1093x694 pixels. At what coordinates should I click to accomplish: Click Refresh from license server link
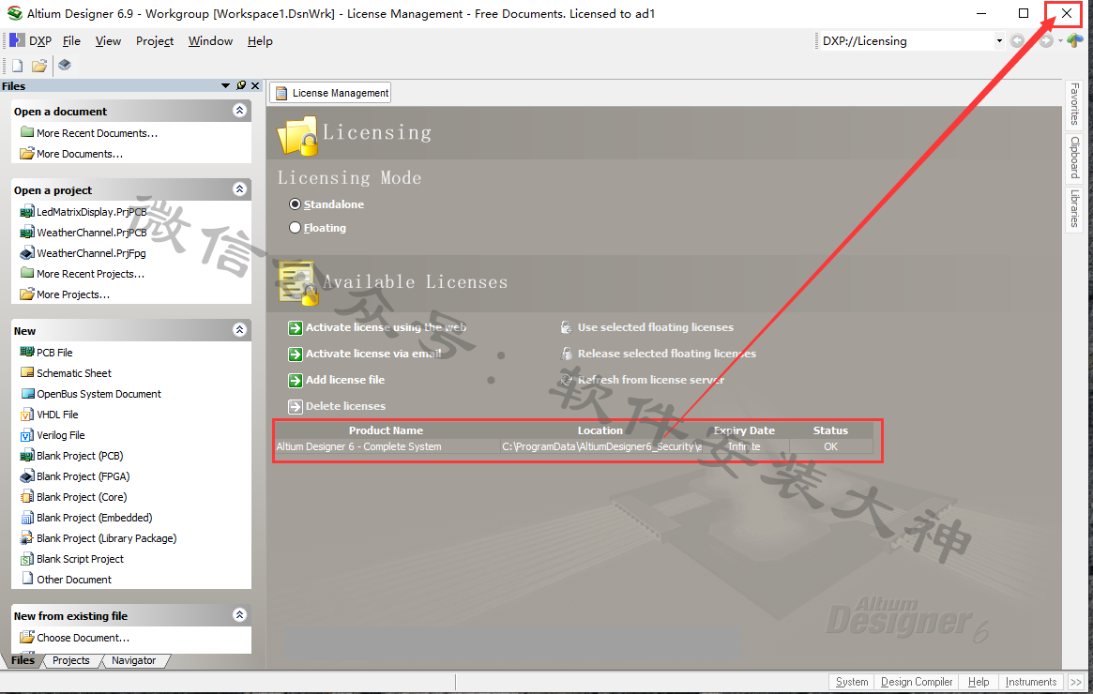point(651,380)
